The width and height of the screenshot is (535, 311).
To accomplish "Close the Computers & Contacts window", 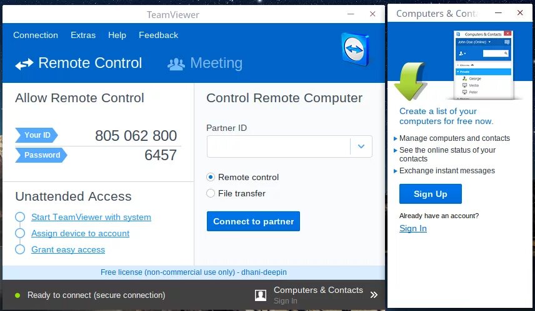I will tap(520, 13).
